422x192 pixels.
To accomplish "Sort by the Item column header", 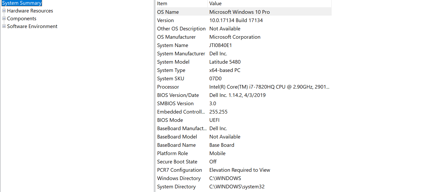I will [182, 4].
